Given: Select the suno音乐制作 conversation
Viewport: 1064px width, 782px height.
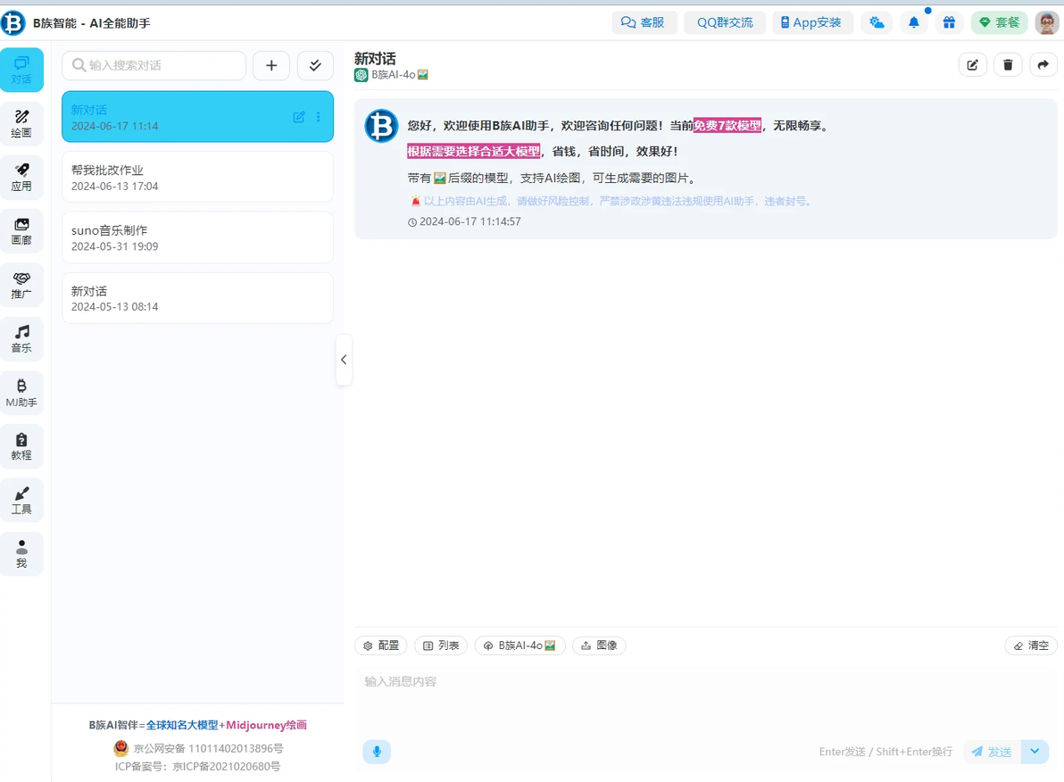Looking at the screenshot, I should tap(197, 237).
